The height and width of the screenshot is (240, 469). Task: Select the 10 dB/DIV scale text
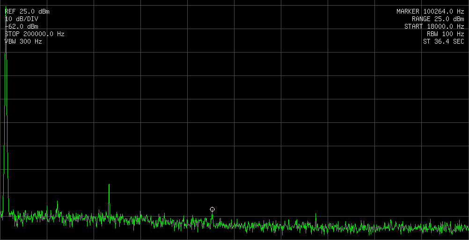click(x=22, y=19)
